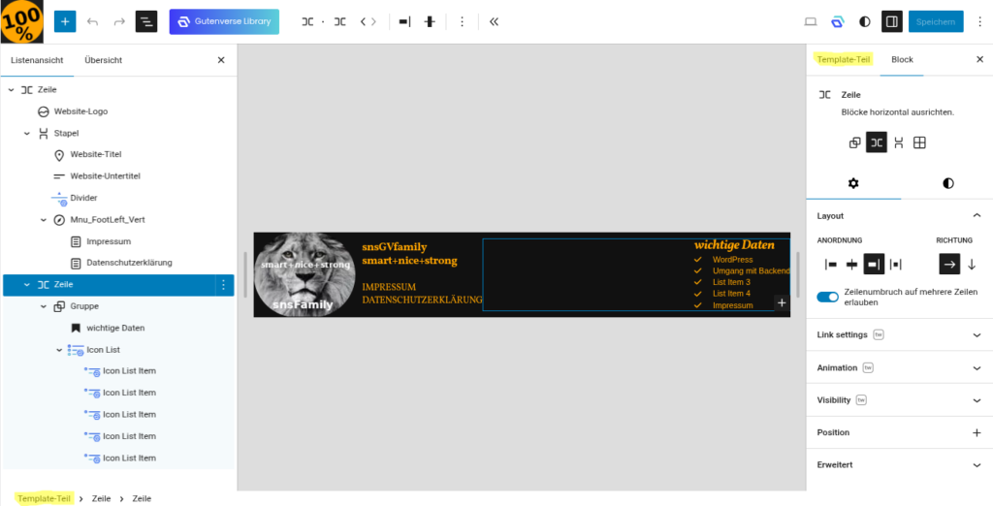This screenshot has height=506, width=993.
Task: Open the styles half-circle icon in top bar
Action: pos(864,21)
